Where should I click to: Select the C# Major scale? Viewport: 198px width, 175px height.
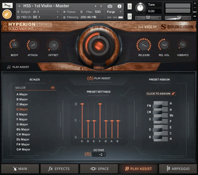(x=23, y=135)
